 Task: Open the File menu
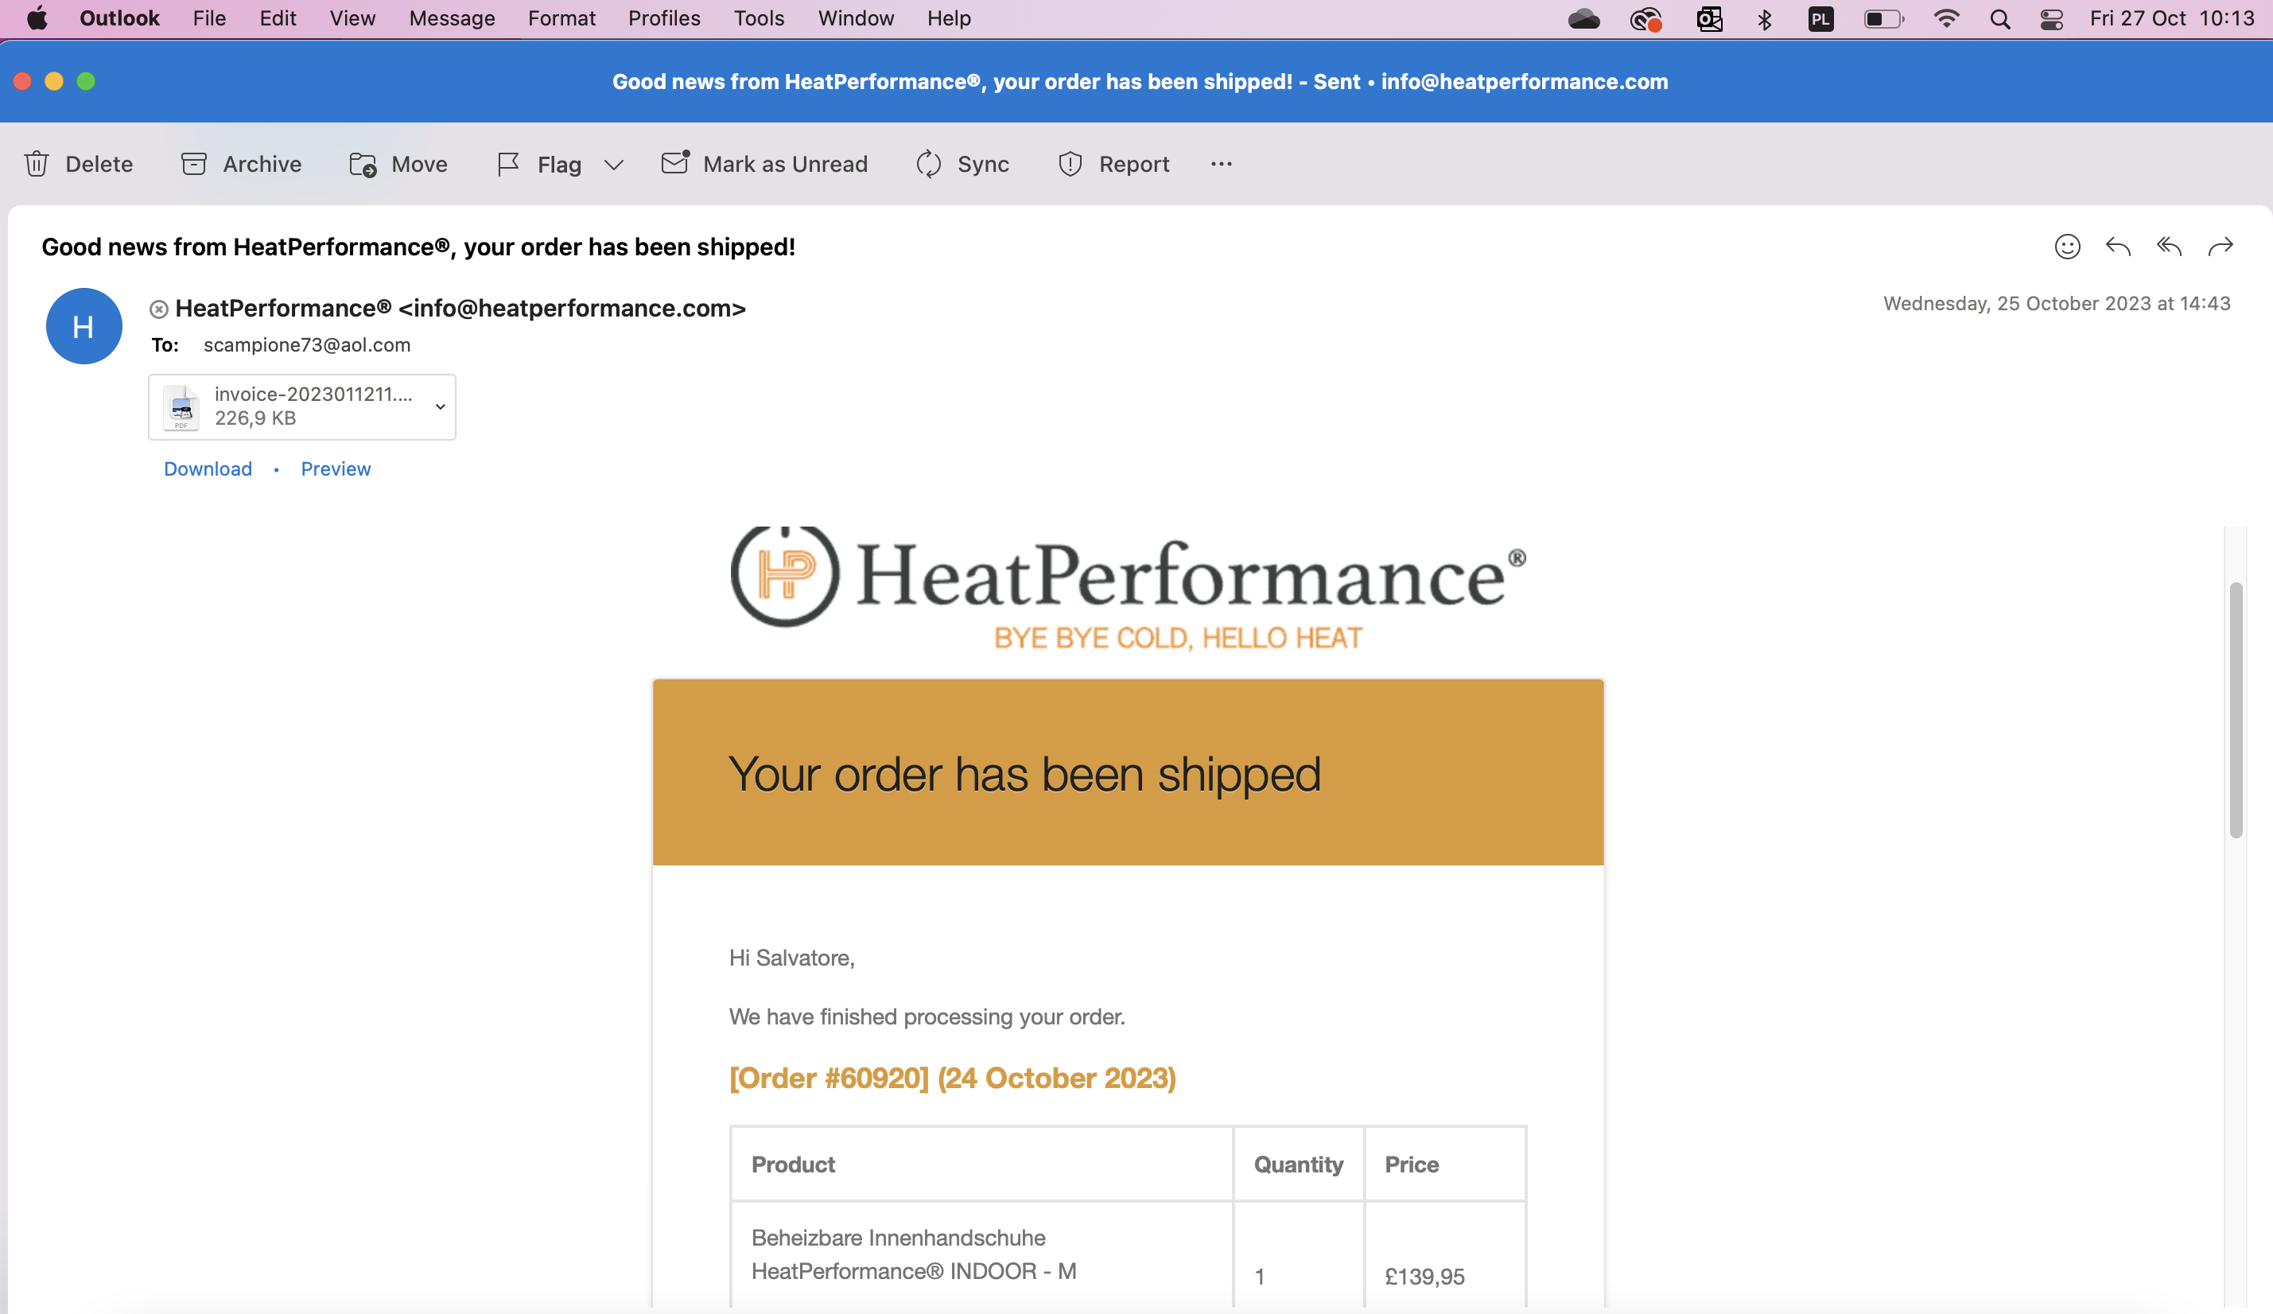pos(209,18)
